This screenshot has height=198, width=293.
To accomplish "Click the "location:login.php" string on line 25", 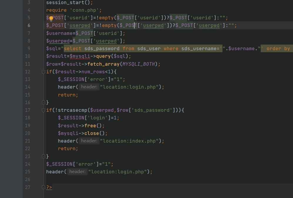I will (x=118, y=172).
